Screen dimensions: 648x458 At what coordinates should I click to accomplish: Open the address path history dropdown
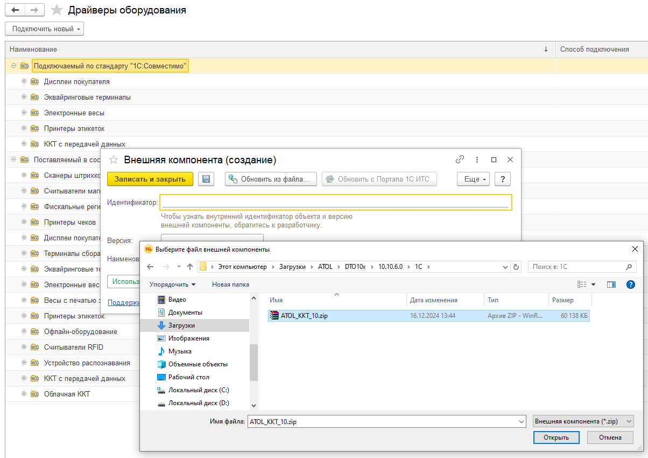click(505, 267)
